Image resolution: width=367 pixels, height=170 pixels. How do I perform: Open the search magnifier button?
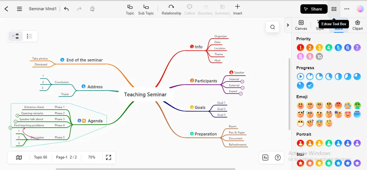[x=273, y=27]
